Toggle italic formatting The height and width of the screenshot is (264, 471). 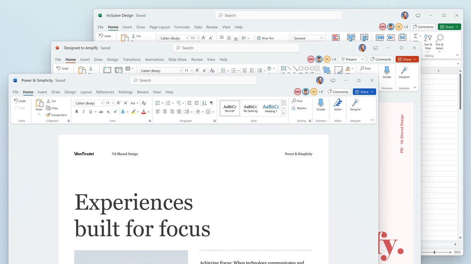point(83,112)
